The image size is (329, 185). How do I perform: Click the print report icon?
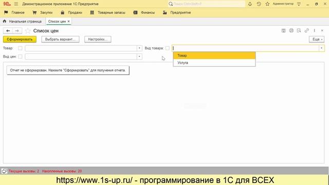291,31
